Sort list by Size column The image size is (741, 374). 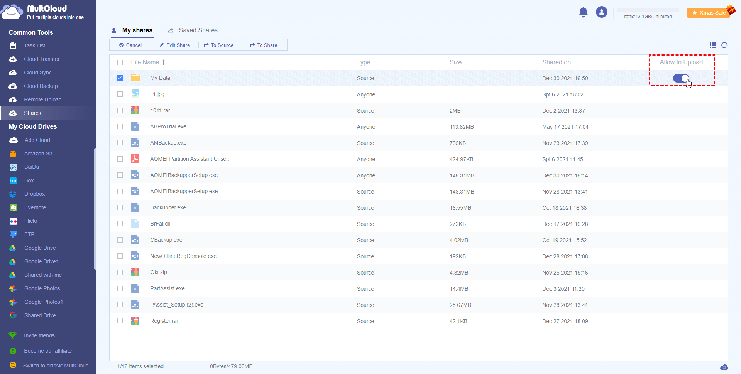pos(455,62)
